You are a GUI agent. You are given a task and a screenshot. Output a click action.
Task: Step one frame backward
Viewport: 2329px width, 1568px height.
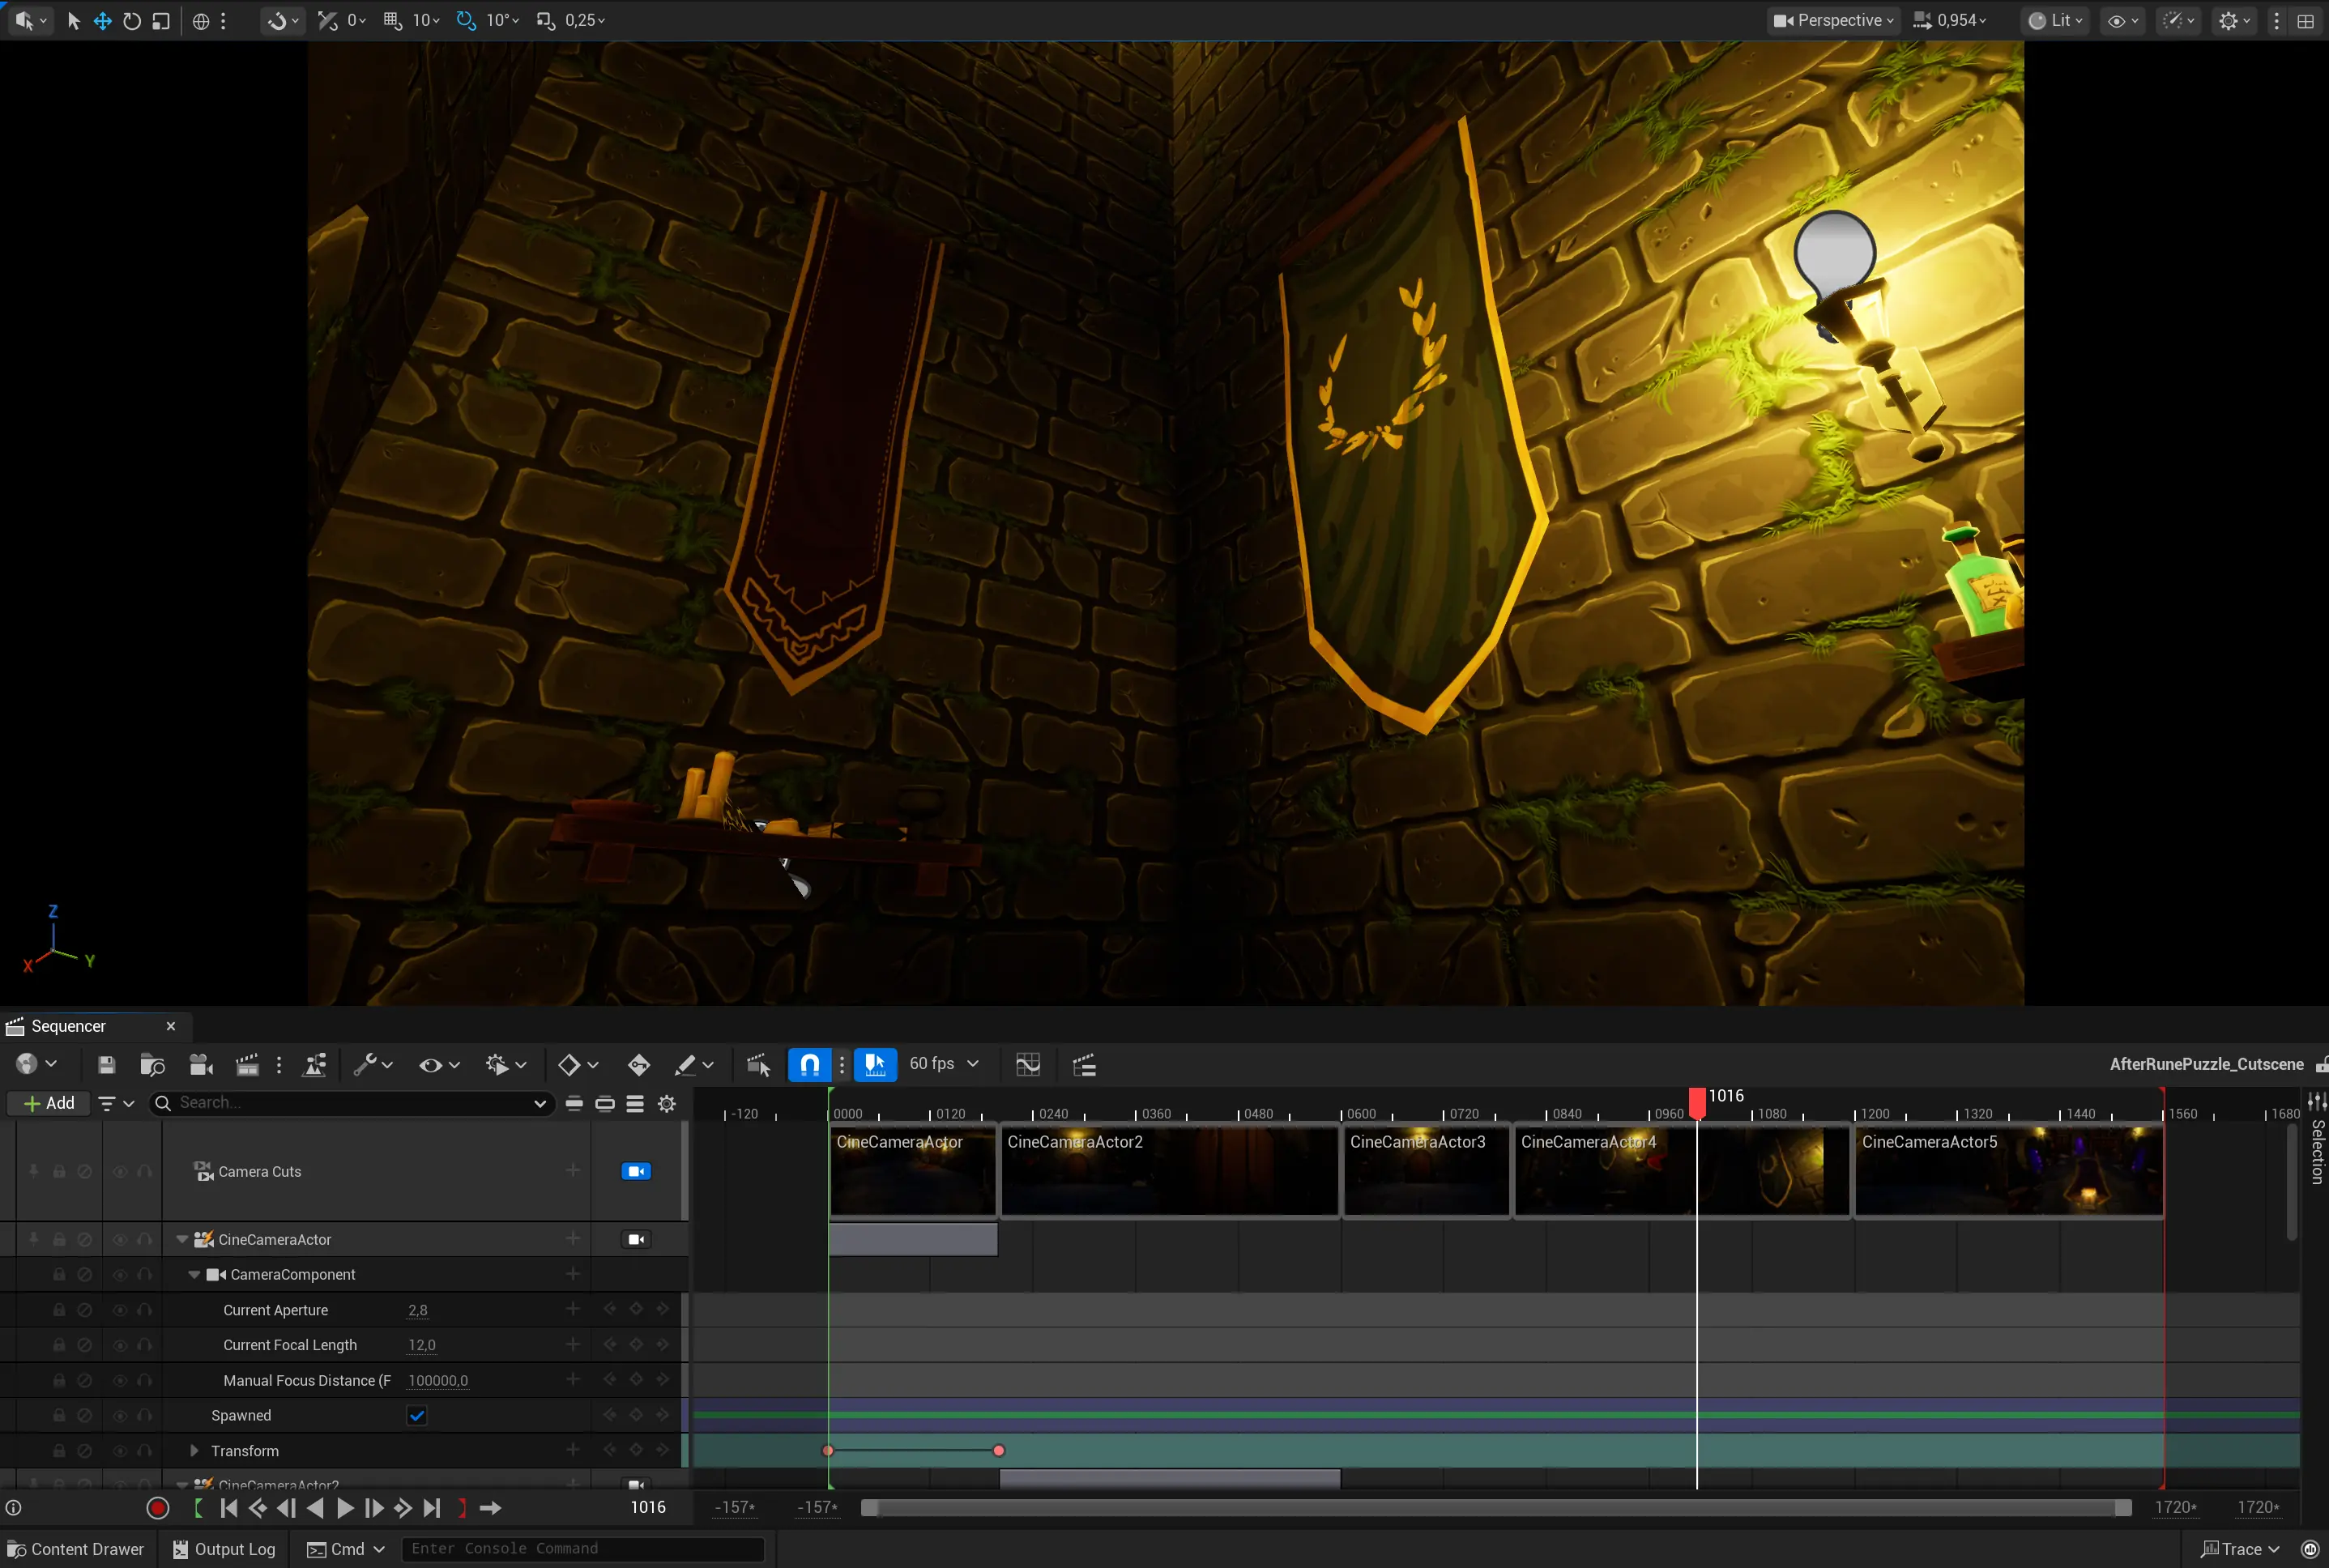click(286, 1507)
